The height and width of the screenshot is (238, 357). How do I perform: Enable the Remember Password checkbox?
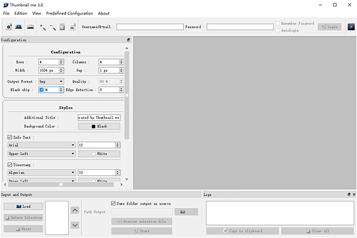point(278,24)
